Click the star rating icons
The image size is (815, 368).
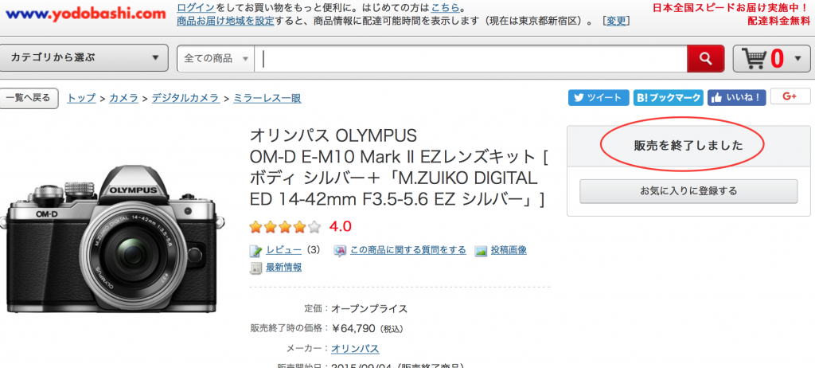pos(285,227)
